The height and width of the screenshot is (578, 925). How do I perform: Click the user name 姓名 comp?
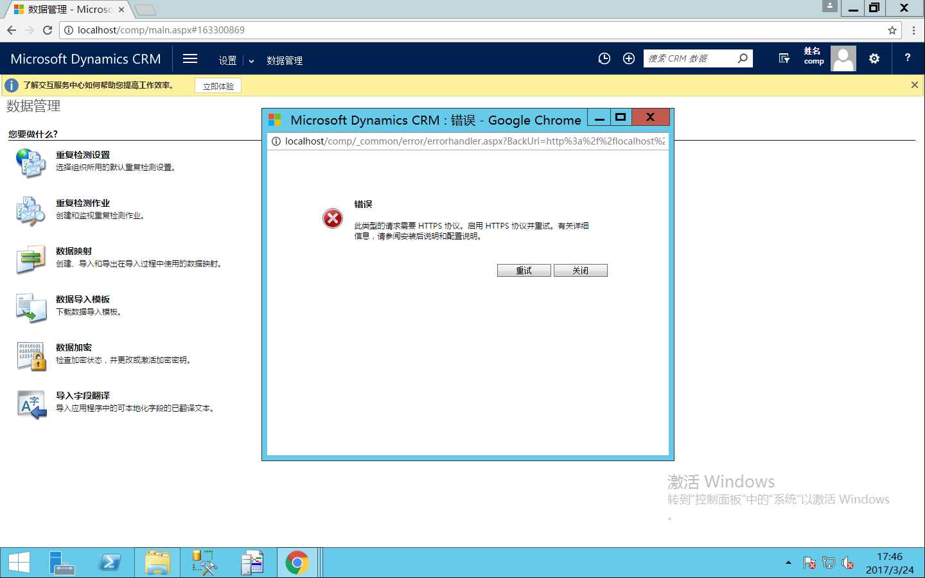pos(813,56)
